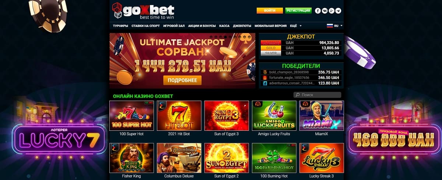Go to АКЦИИ И БОНУСЫ menu item

point(202,26)
